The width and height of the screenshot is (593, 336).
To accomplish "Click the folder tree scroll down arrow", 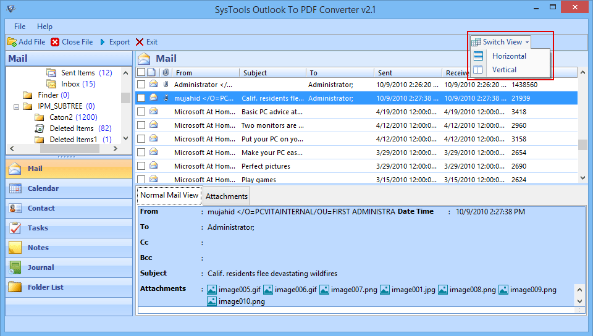I will coord(126,139).
